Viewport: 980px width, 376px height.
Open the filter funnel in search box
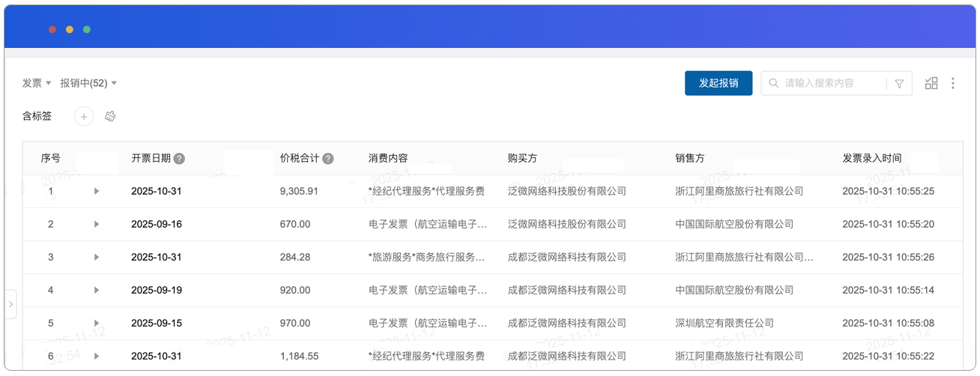click(899, 84)
